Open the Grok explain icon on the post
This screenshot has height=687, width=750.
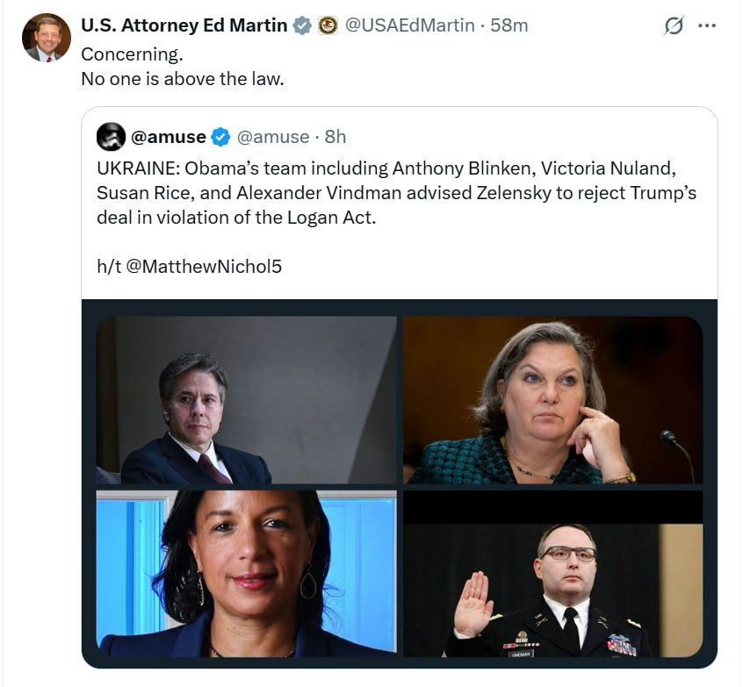(674, 26)
